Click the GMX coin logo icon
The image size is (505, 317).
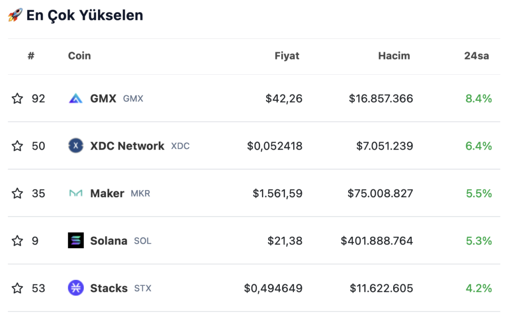(76, 98)
